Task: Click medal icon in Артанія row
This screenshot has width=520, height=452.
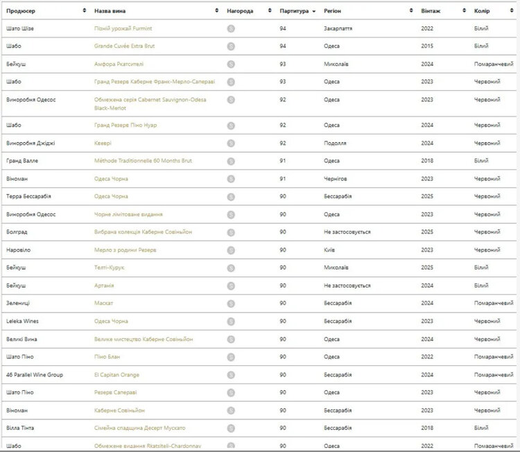Action: [231, 286]
